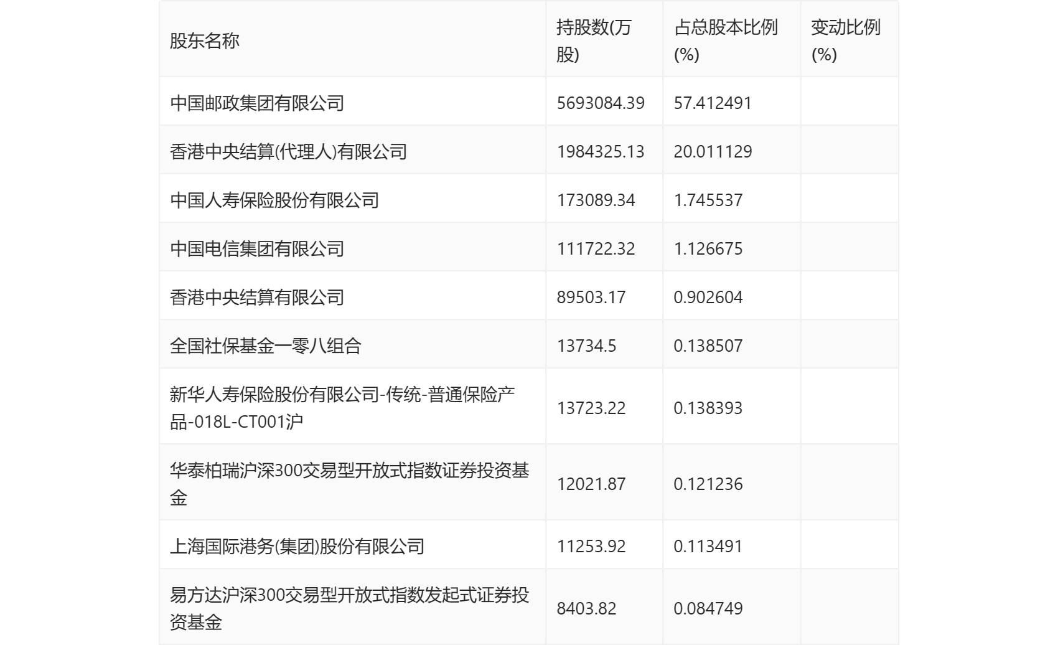
Task: Select the percentage 0.138393
Action: [x=708, y=408]
